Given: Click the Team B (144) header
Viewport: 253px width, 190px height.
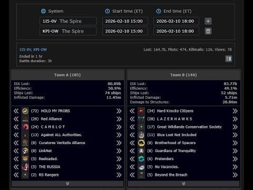Looking at the screenshot, I should [183, 75].
